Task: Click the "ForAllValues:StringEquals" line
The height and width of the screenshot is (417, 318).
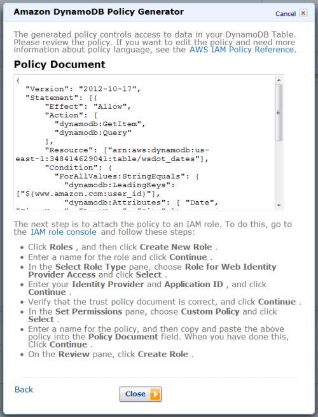Action: click(x=127, y=176)
